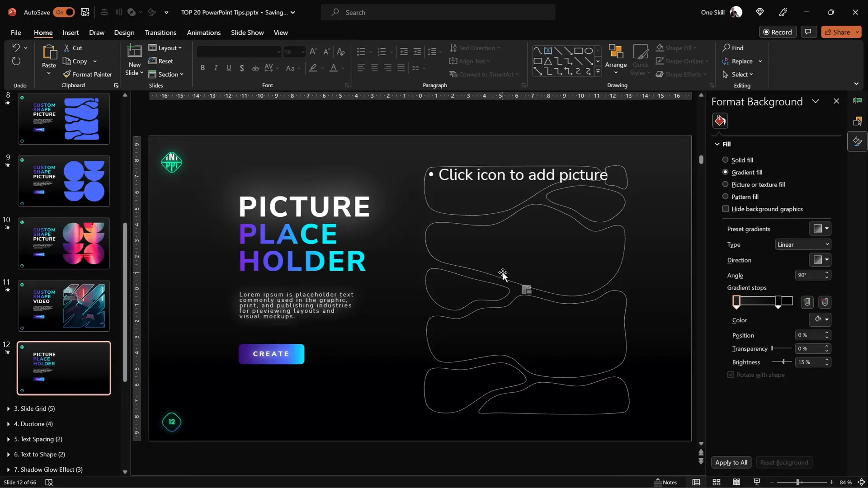This screenshot has width=868, height=488.
Task: Click the Search box in title bar
Action: click(438, 12)
